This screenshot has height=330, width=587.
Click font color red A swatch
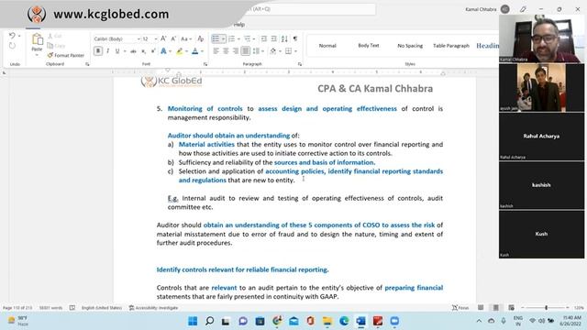195,51
